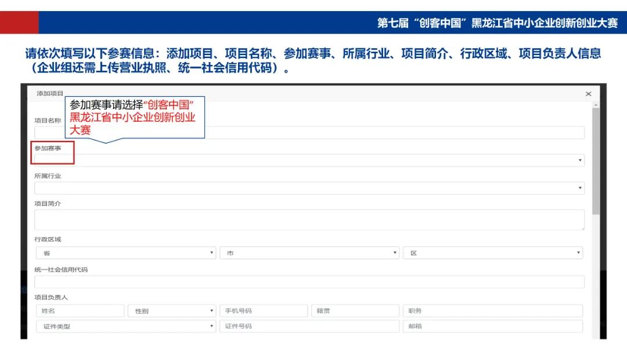Select a province in 省 dropdown
Image resolution: width=627 pixels, height=352 pixels.
tap(126, 253)
